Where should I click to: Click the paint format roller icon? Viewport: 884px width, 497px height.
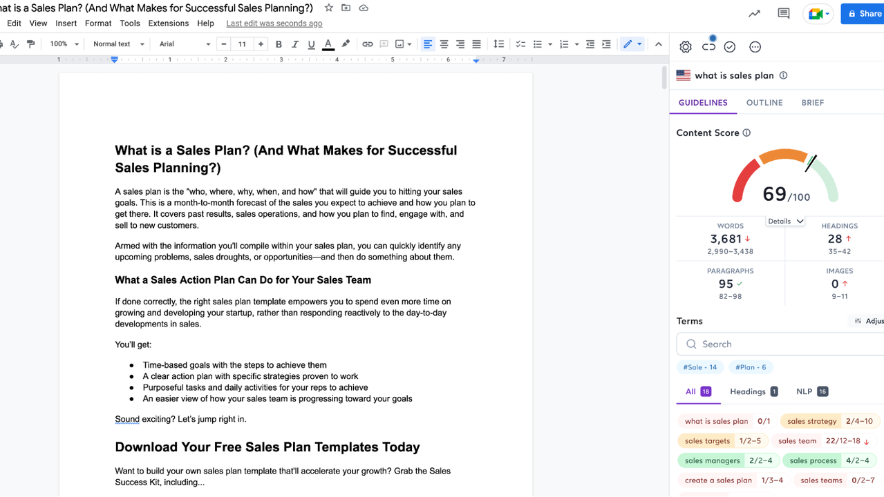click(x=30, y=44)
